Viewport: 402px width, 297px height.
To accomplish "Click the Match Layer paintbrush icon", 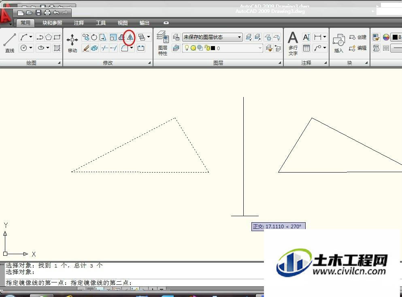I will tap(269, 48).
